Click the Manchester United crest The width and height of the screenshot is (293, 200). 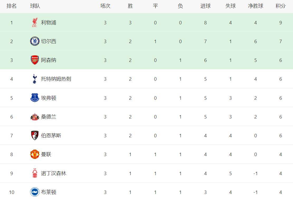click(x=35, y=154)
